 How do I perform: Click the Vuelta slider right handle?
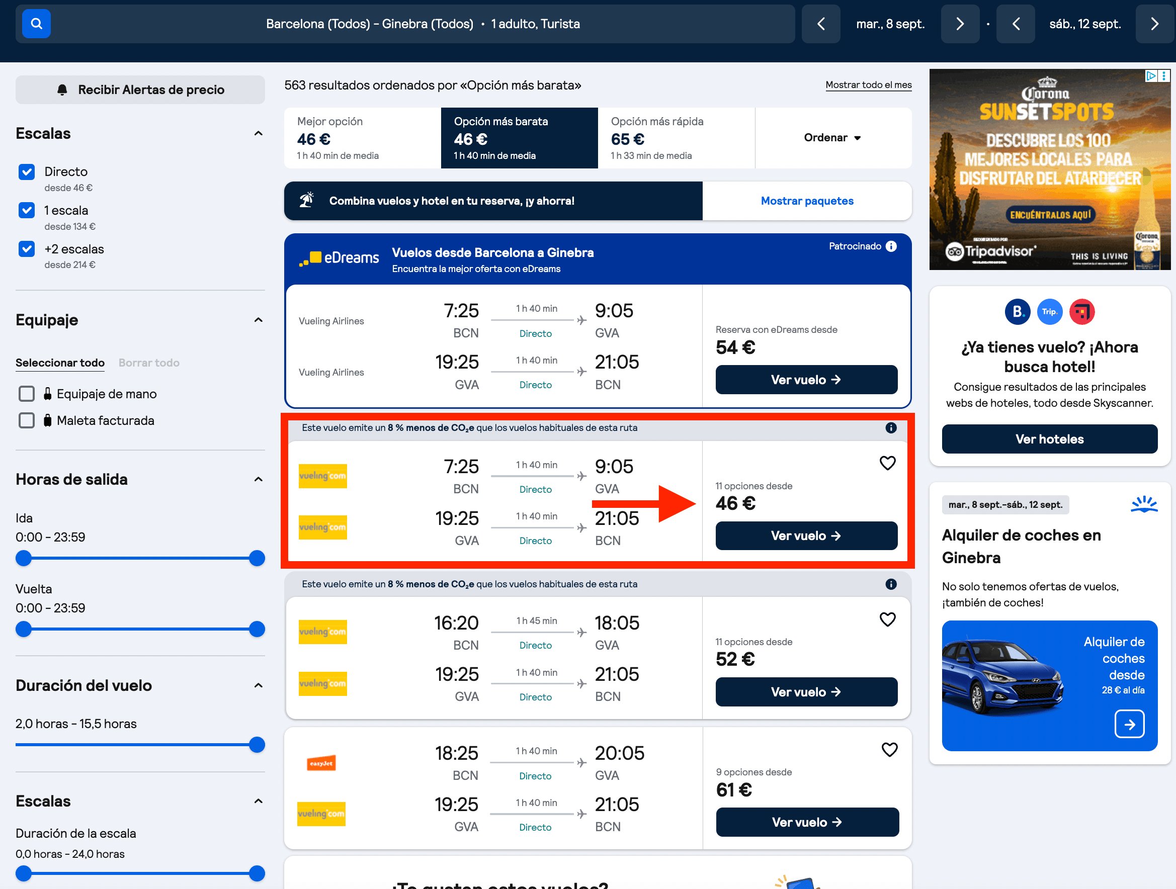pyautogui.click(x=257, y=629)
